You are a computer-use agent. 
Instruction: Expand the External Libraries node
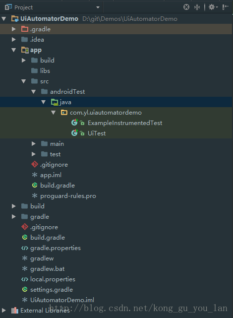(3, 310)
